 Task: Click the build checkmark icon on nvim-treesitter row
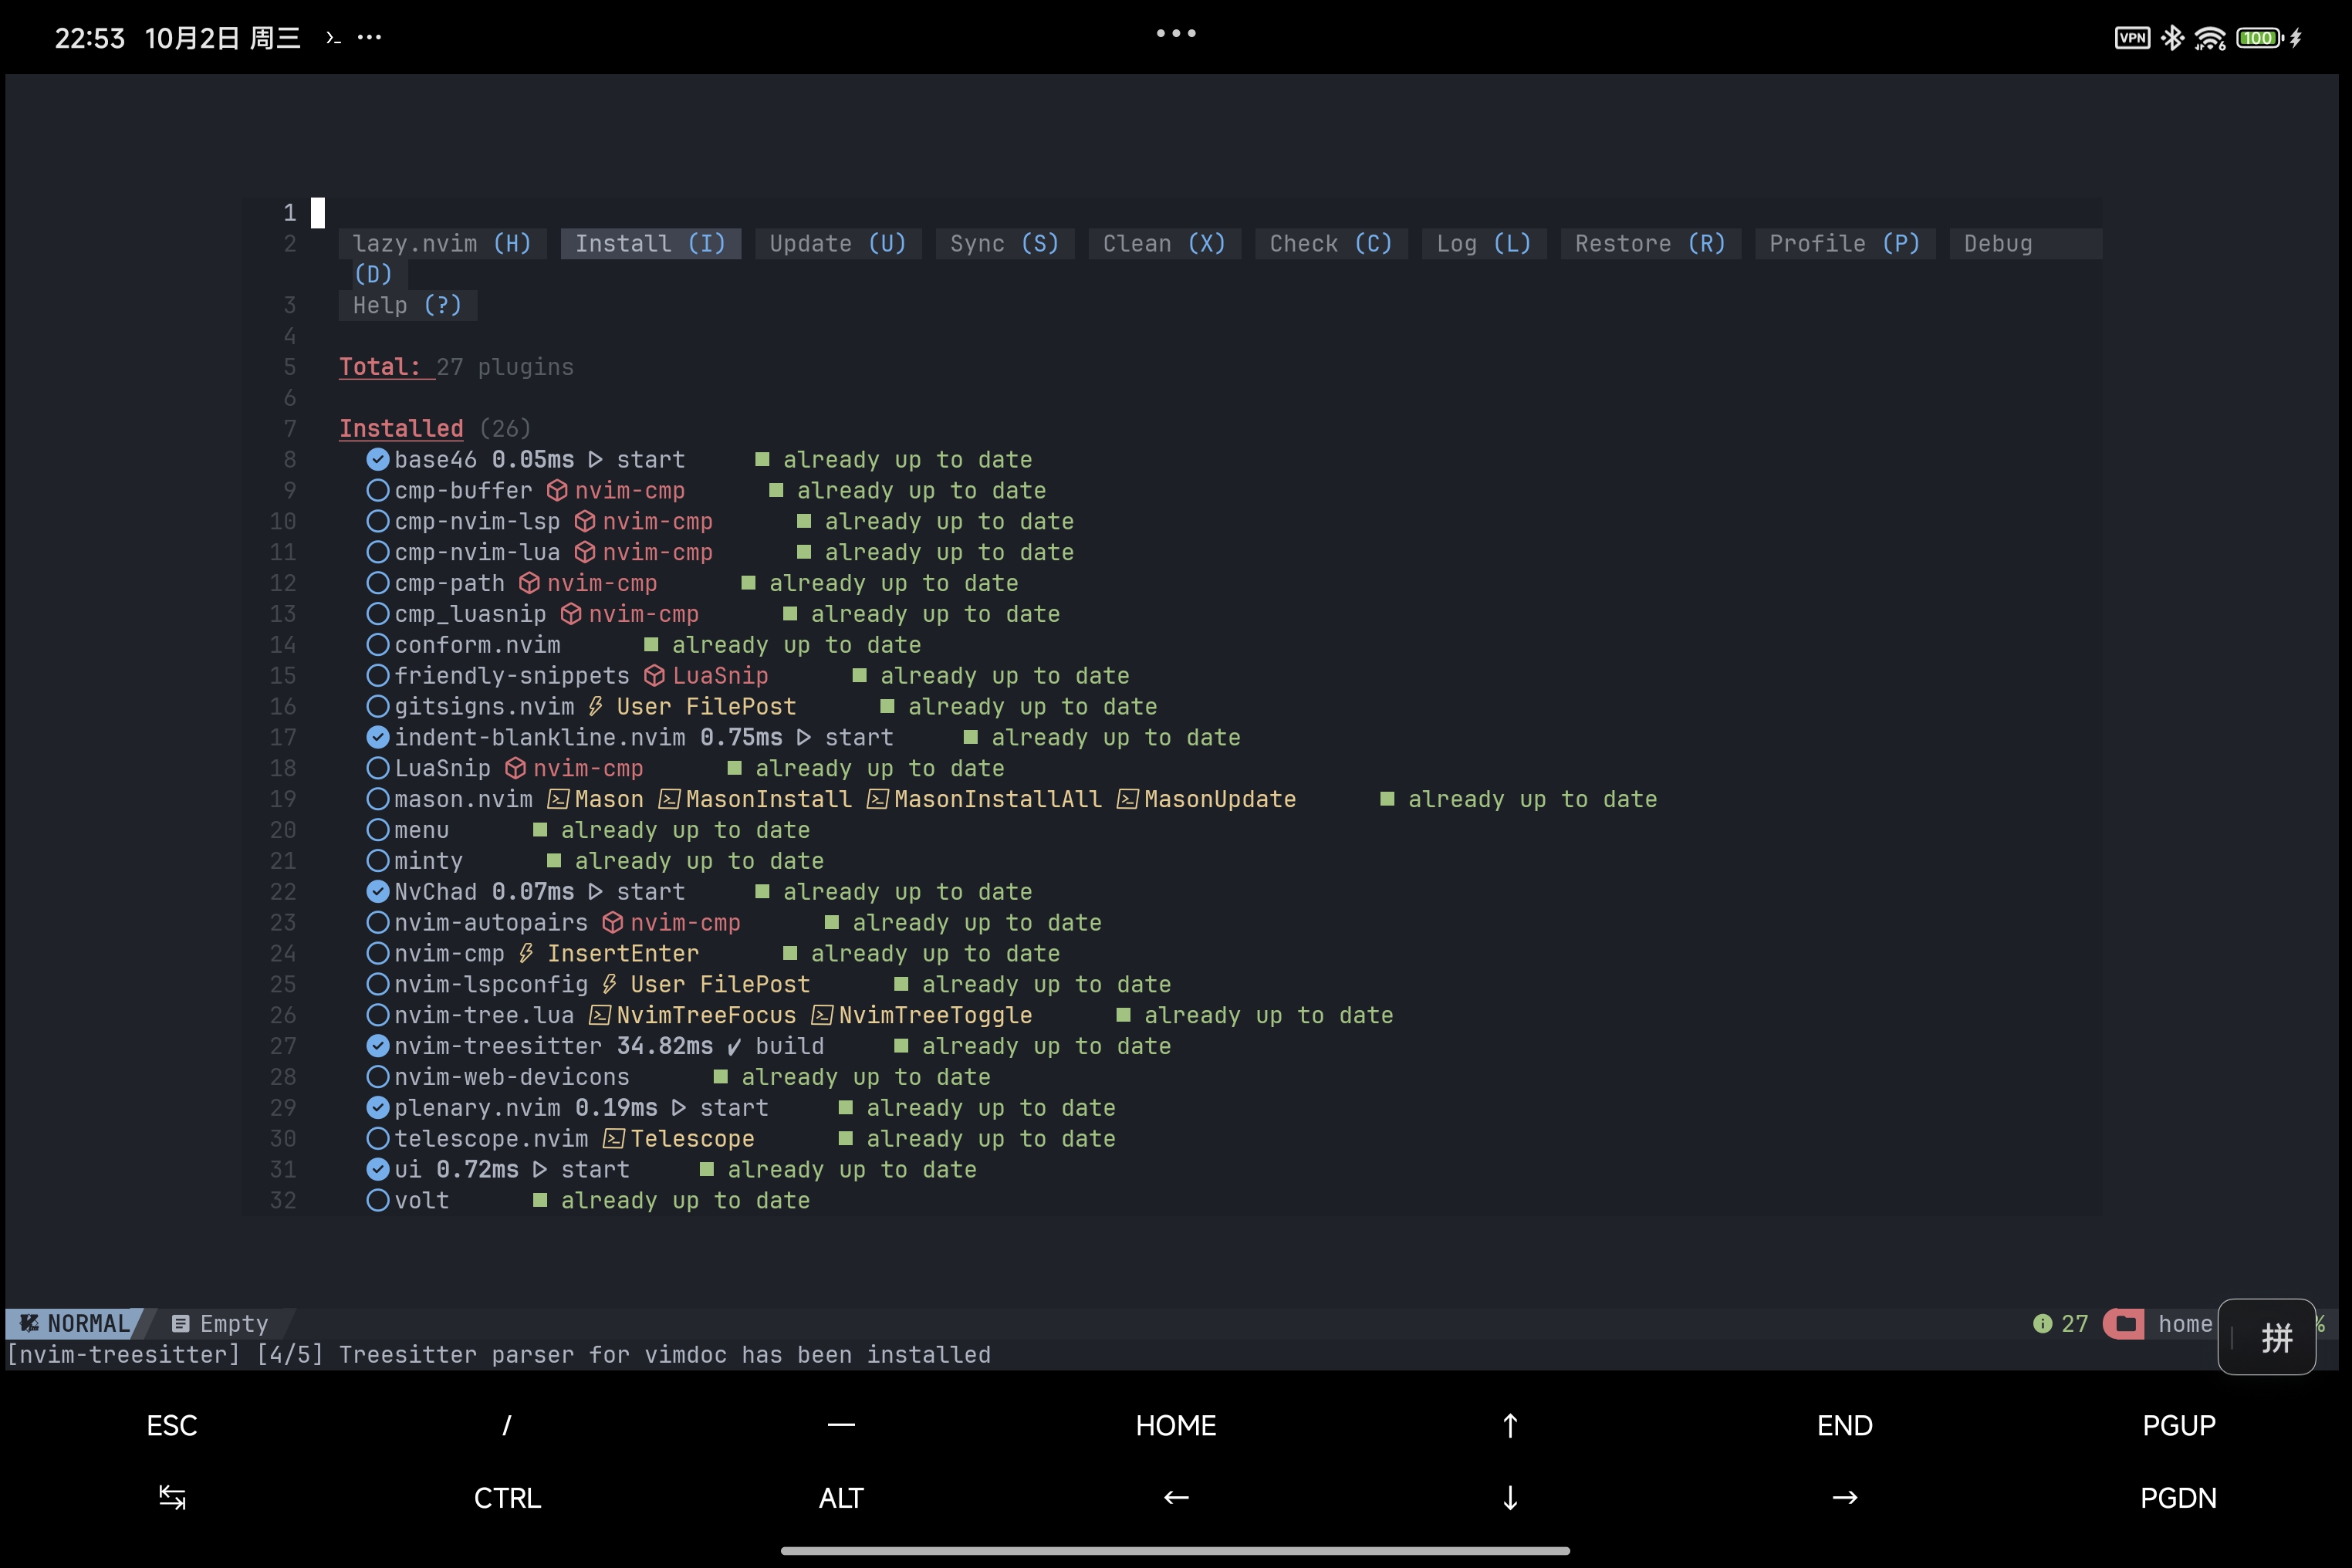(x=734, y=1046)
